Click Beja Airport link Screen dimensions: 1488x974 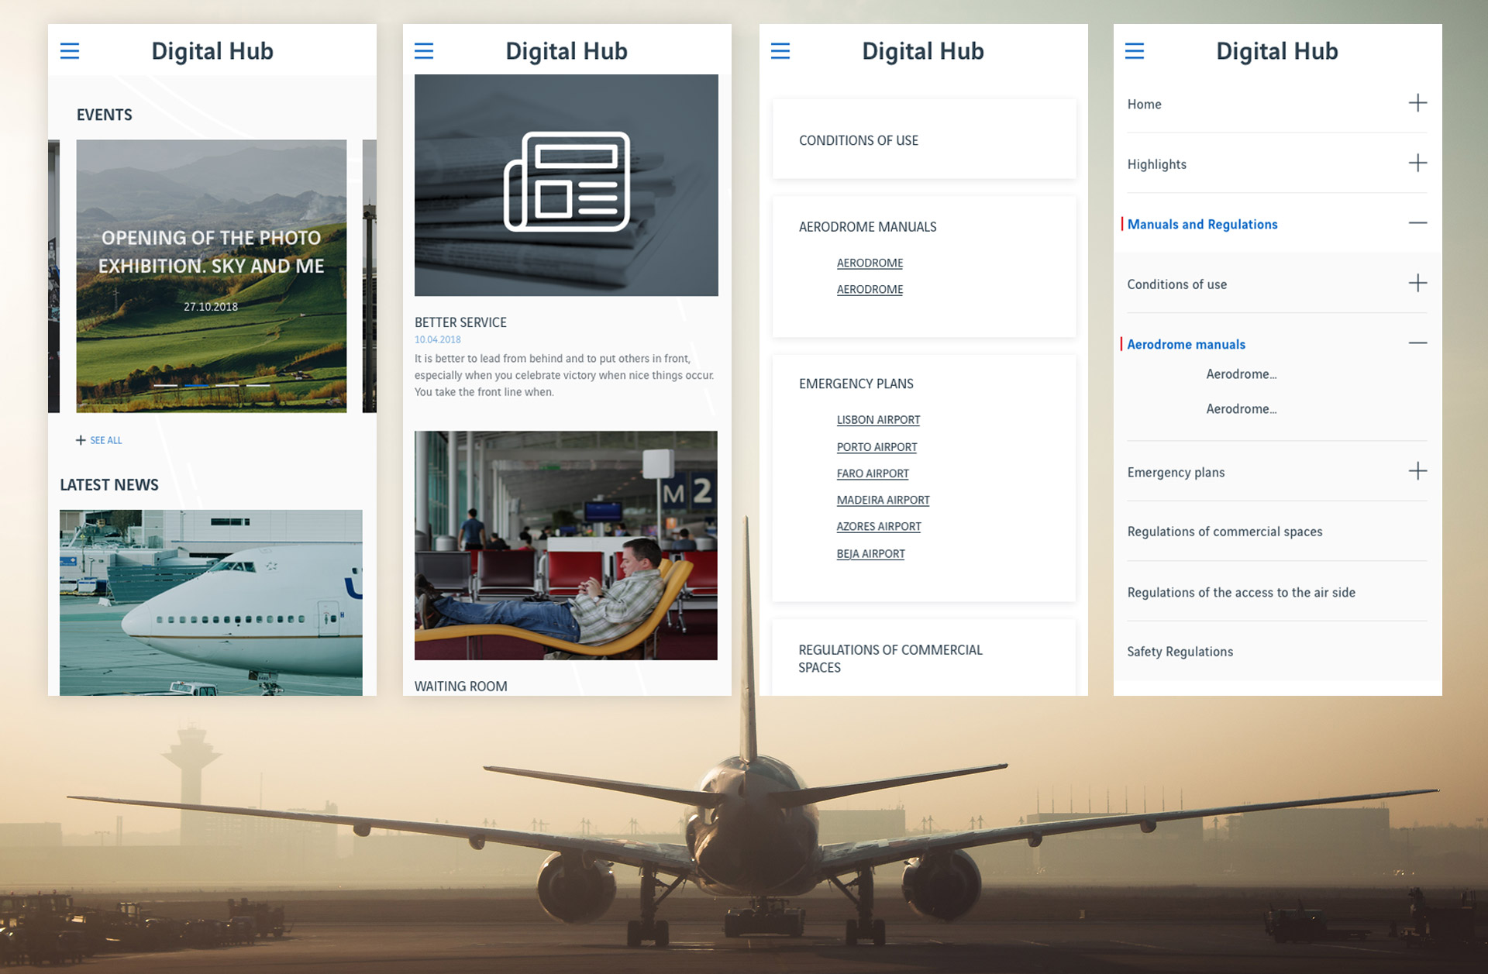[x=870, y=554]
